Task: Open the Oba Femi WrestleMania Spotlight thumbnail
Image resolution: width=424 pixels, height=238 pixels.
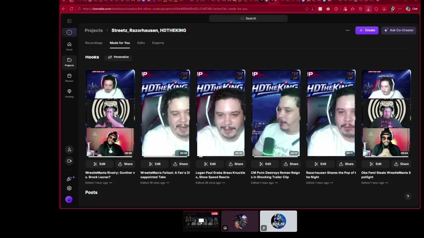Action: (x=387, y=113)
